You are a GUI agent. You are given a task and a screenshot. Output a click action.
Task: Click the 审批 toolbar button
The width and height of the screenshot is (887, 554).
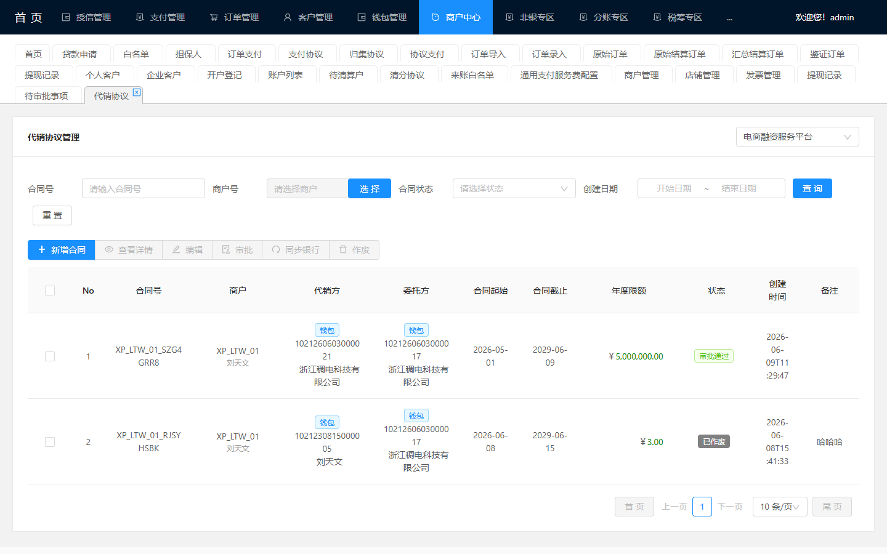pyautogui.click(x=237, y=250)
